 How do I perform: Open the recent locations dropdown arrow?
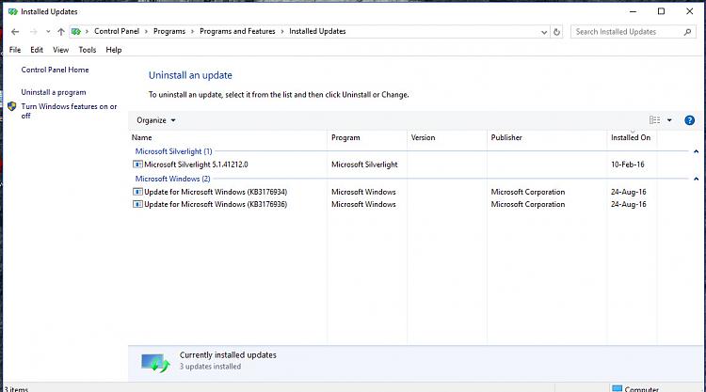(x=48, y=31)
